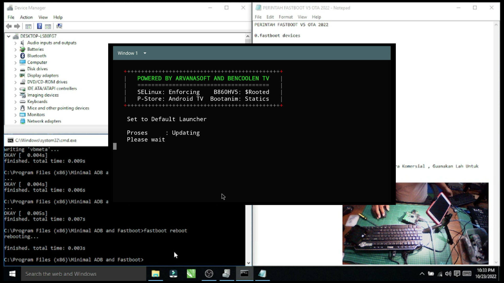
Task: Select the command prompt taskbar icon
Action: coord(244,274)
